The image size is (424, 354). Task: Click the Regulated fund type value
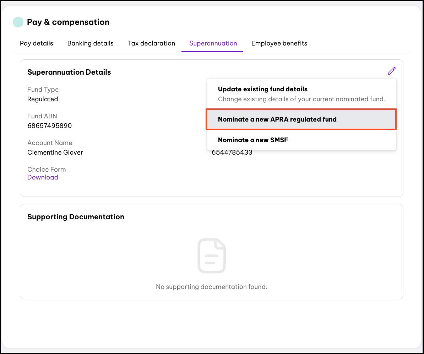click(x=43, y=99)
